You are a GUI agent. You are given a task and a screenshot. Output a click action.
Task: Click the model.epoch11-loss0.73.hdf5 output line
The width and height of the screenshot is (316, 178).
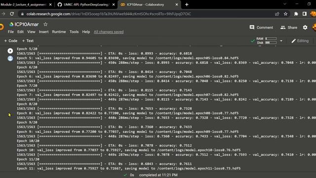click(128, 168)
